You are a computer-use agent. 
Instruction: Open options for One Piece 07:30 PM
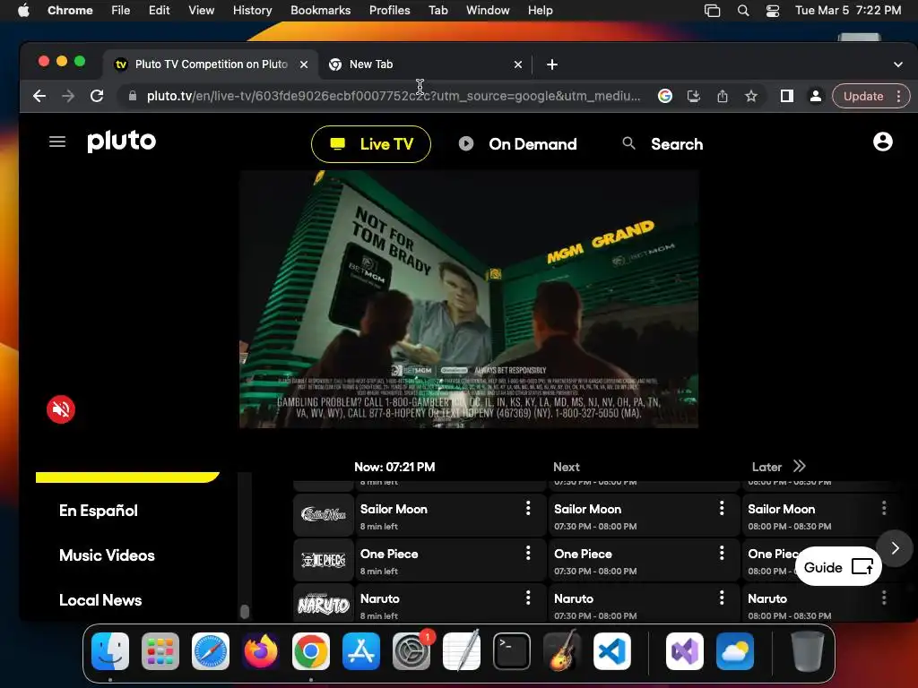coord(722,553)
